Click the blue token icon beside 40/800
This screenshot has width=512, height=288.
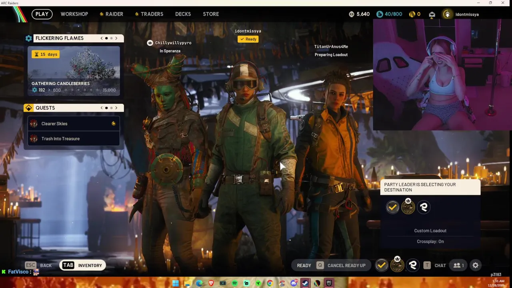tap(380, 14)
